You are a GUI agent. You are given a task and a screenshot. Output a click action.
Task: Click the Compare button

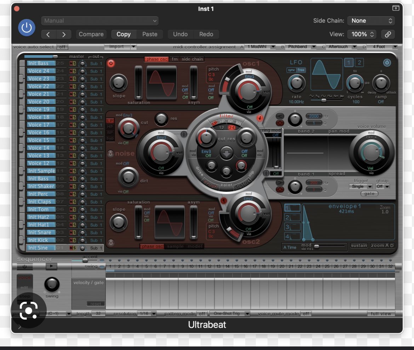click(91, 34)
